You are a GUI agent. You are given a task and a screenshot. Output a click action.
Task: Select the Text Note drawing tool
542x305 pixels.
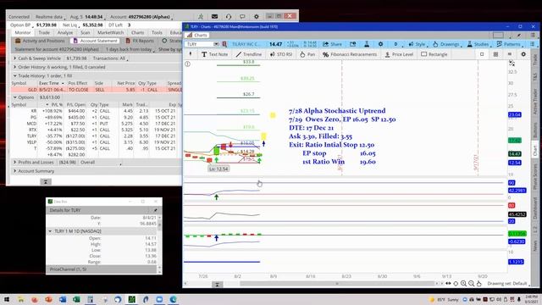coord(214,54)
